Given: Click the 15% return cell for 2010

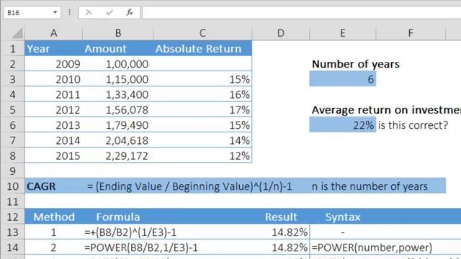Looking at the screenshot, I should (x=202, y=79).
